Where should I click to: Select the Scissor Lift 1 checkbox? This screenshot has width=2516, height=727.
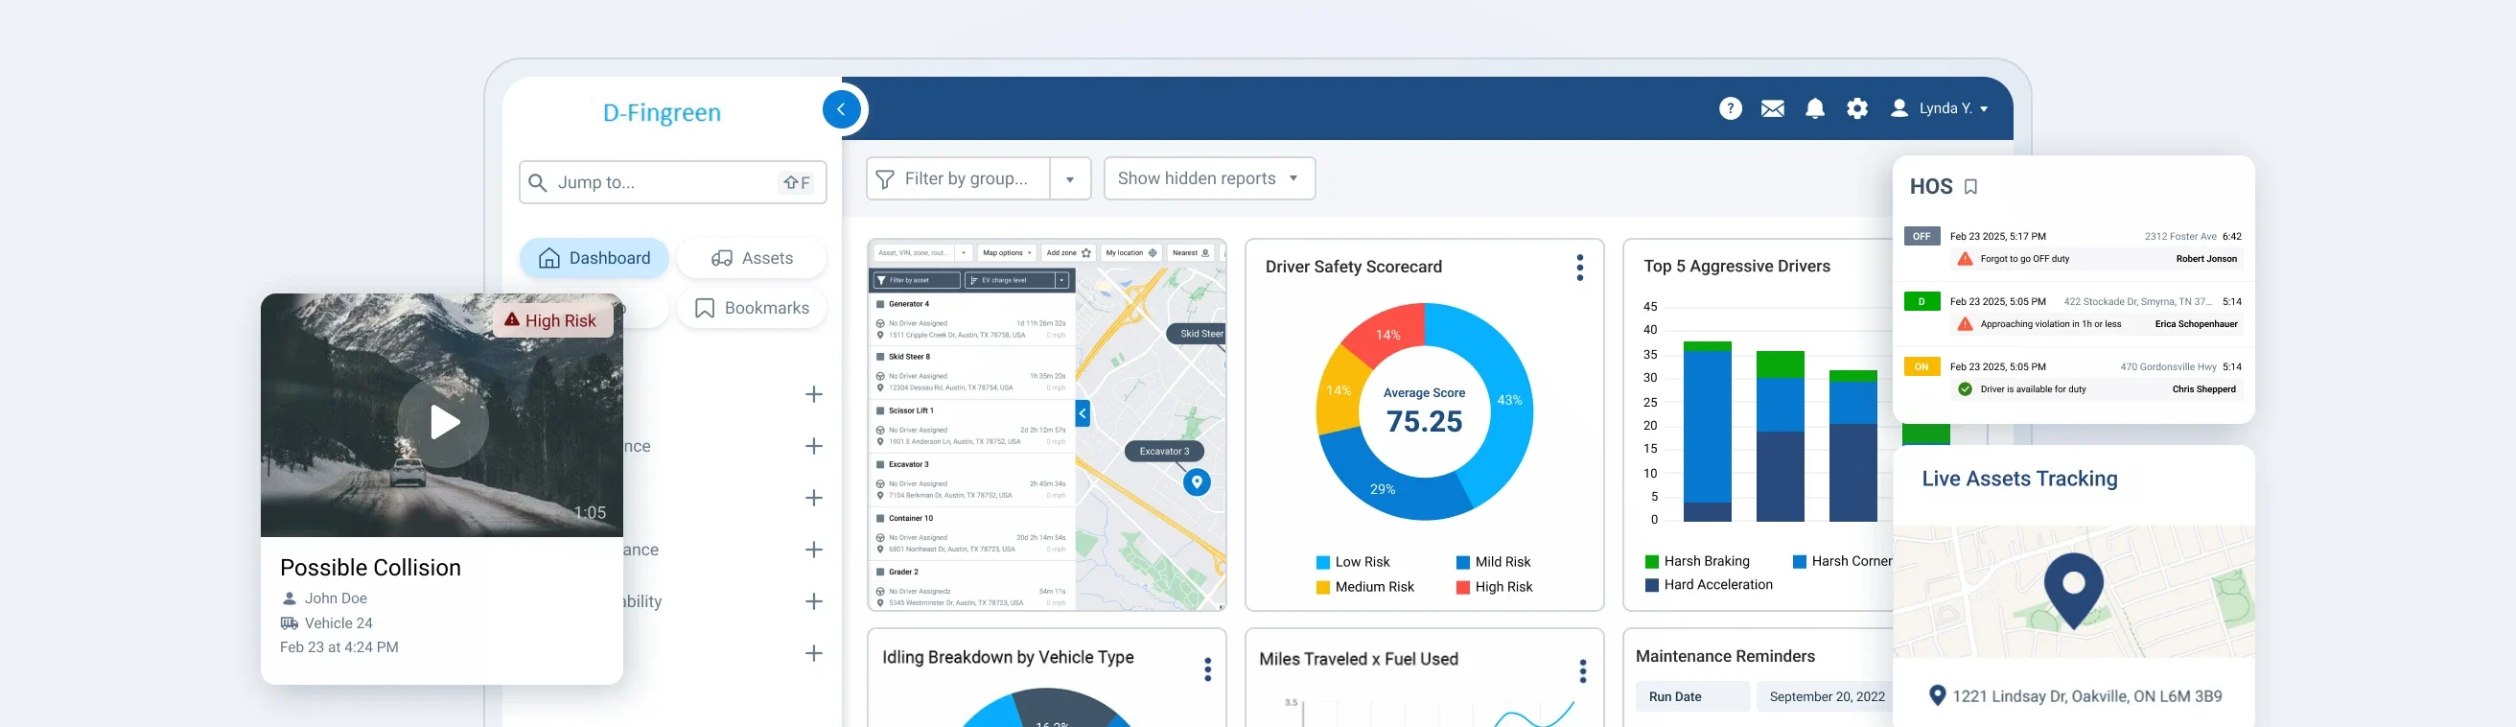pos(880,410)
